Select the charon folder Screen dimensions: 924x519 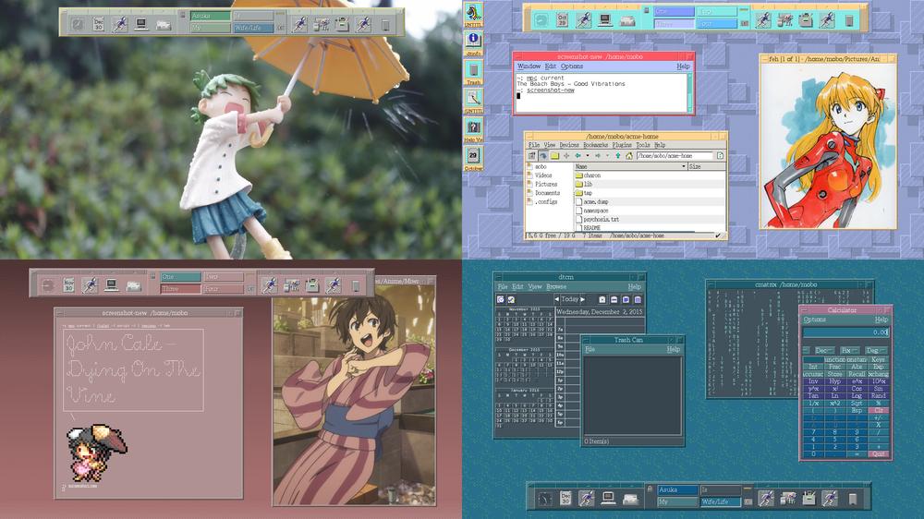point(588,175)
